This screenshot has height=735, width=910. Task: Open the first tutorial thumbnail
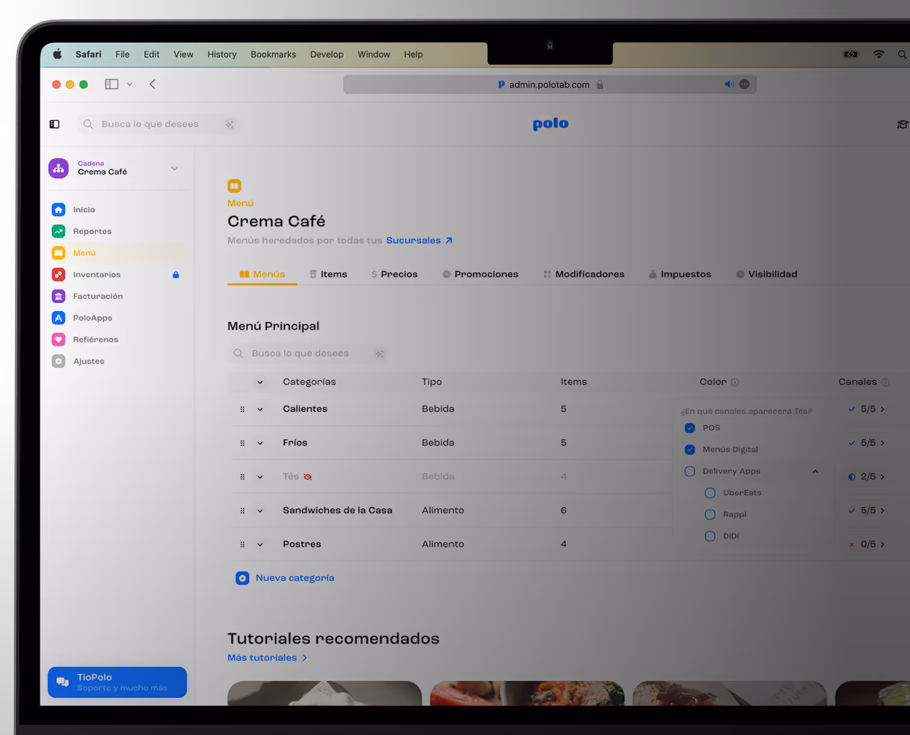(x=324, y=693)
